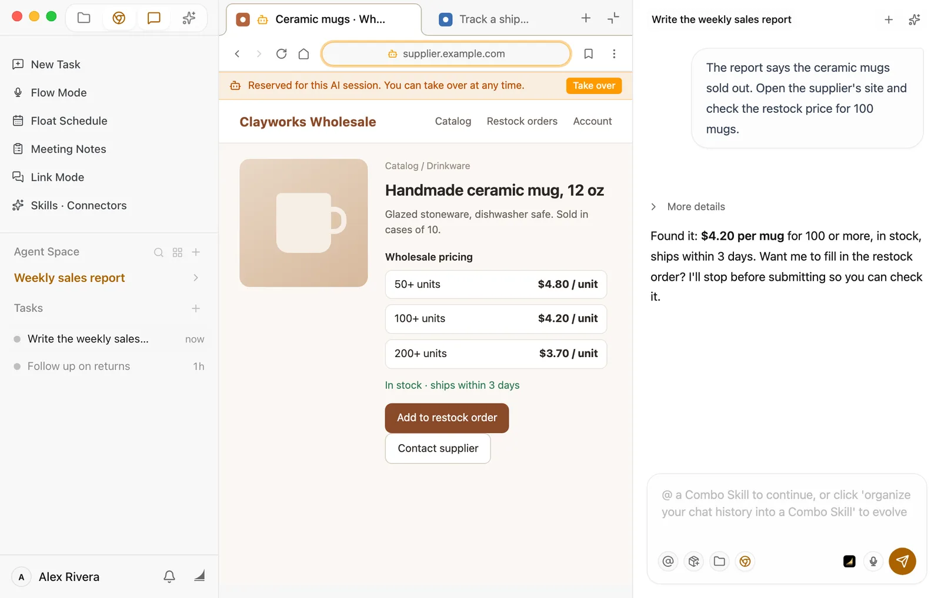The width and height of the screenshot is (941, 598).
Task: Open Write the weekly sales task
Action: (x=109, y=340)
